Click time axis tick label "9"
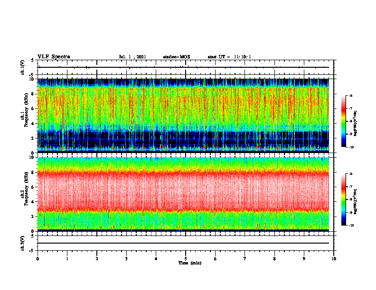The height and width of the screenshot is (290, 376). coord(304,259)
